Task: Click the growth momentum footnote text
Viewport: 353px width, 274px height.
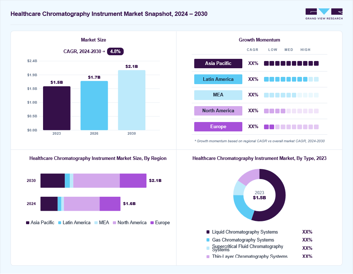Action: pyautogui.click(x=260, y=141)
